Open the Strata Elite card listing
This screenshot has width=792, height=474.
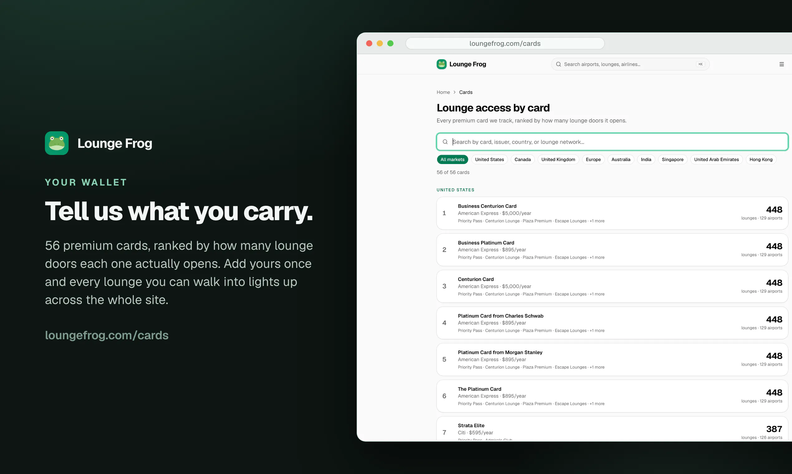pyautogui.click(x=612, y=429)
